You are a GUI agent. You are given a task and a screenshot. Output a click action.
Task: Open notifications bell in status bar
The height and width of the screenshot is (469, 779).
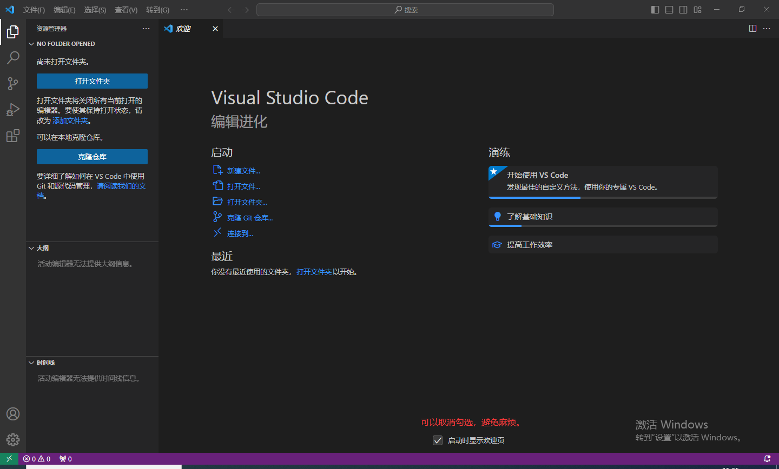(x=767, y=459)
